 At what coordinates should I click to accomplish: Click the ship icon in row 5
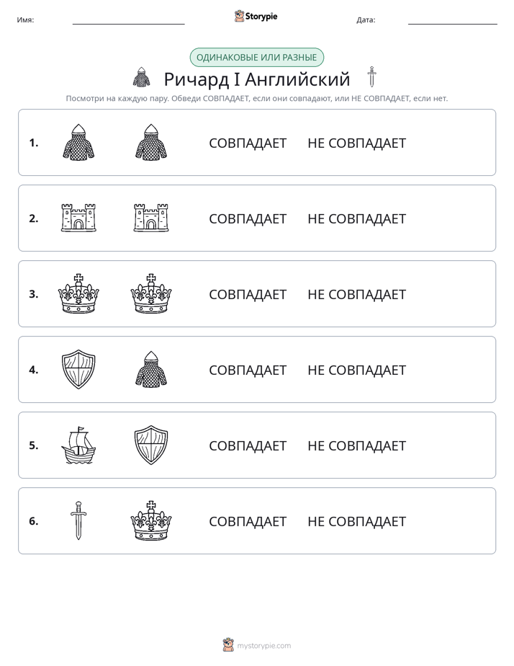coord(78,445)
